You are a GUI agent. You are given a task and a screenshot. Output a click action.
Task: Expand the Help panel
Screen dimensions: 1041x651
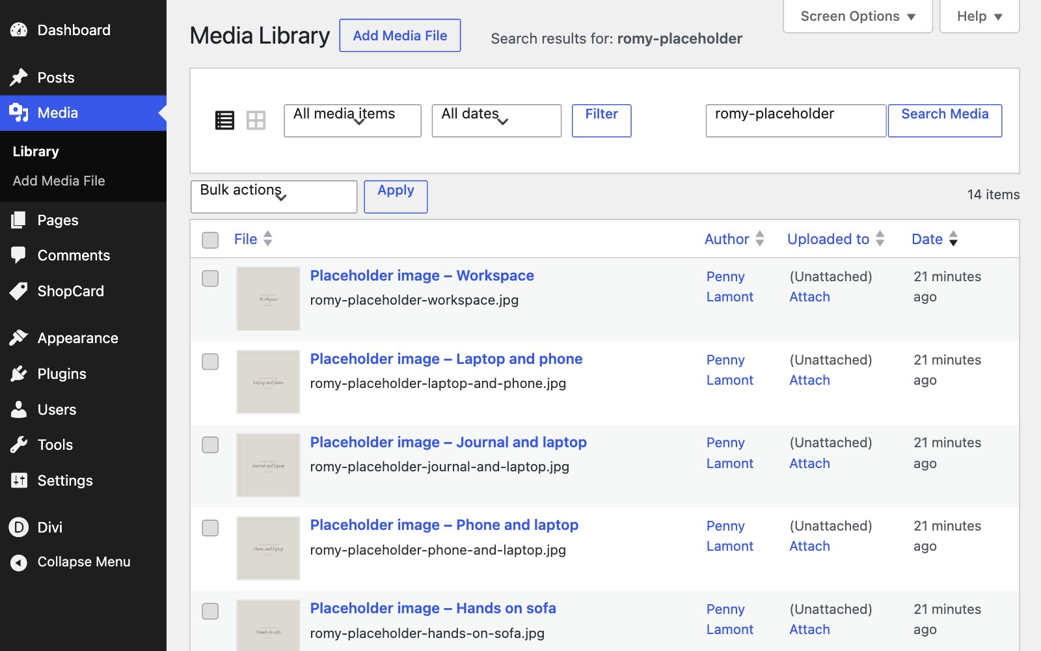(x=979, y=16)
